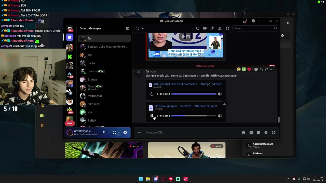Collapse the side panel arrow at top right

pos(288,23)
